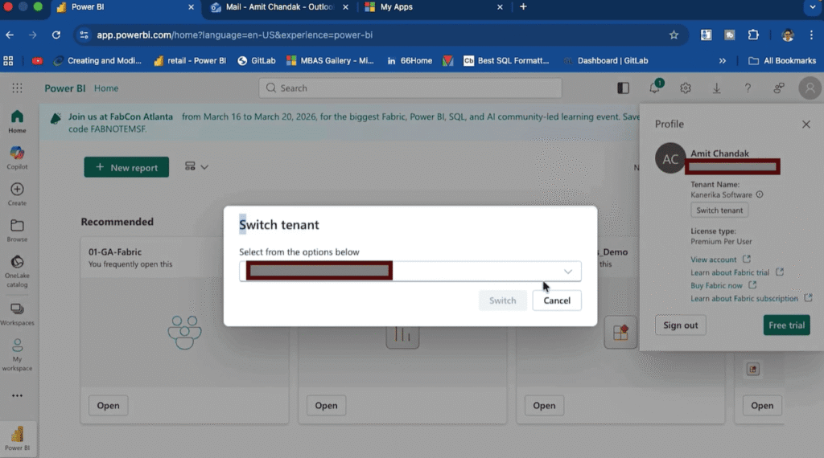Open a new browser tab

[x=523, y=7]
